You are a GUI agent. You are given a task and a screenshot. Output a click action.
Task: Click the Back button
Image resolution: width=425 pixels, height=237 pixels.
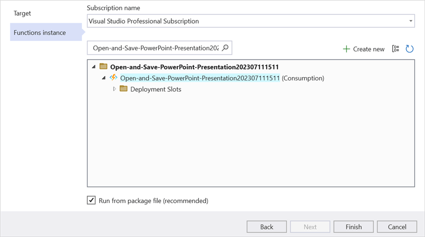pyautogui.click(x=267, y=227)
